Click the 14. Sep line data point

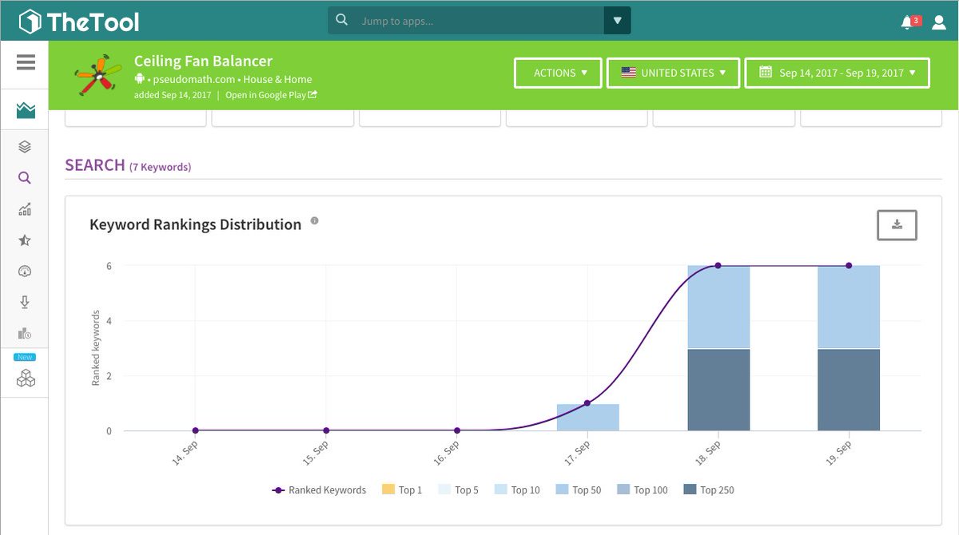pyautogui.click(x=195, y=430)
